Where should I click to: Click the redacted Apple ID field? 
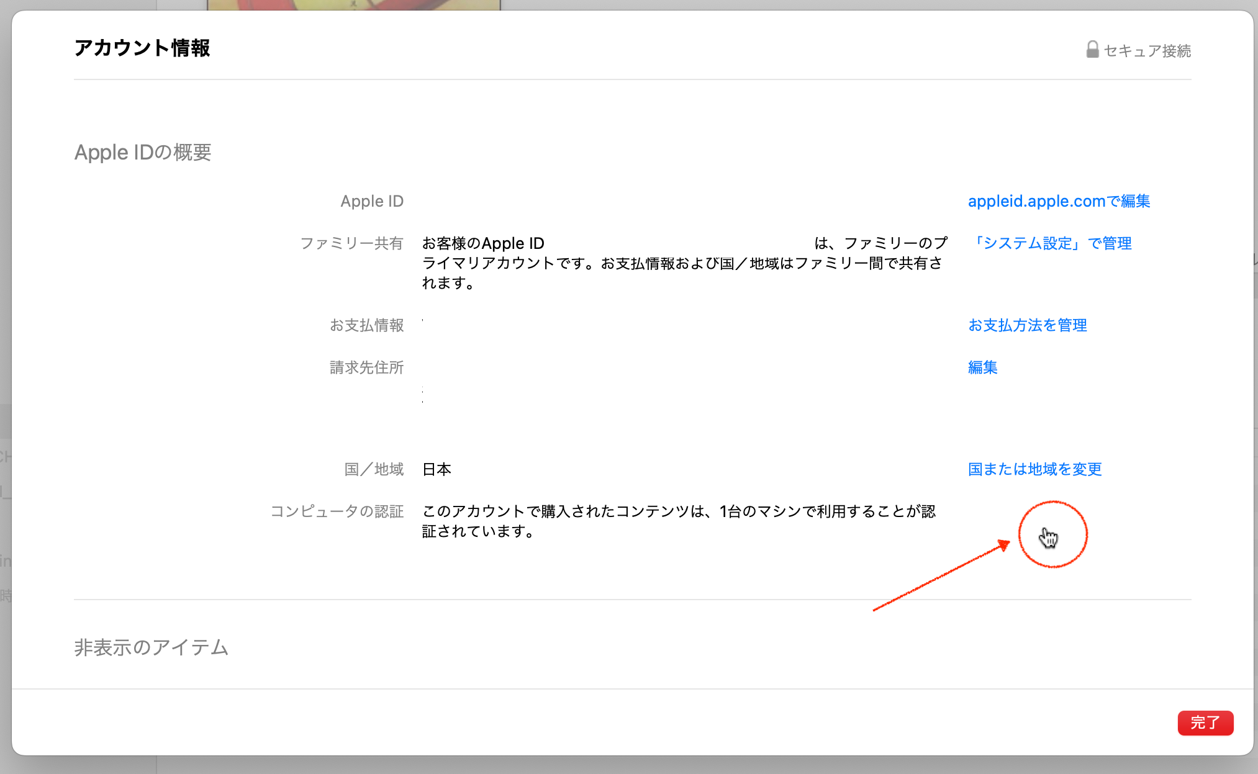point(572,203)
